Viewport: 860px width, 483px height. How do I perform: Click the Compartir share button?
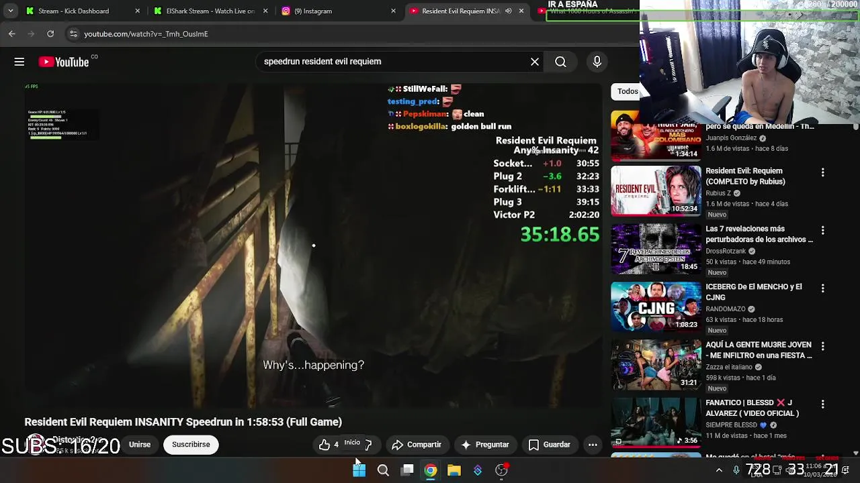pyautogui.click(x=417, y=445)
